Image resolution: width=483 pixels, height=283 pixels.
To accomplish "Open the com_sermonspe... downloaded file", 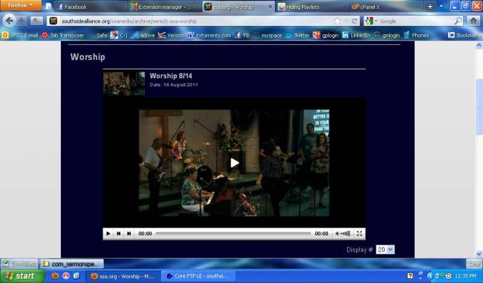I will click(x=72, y=264).
